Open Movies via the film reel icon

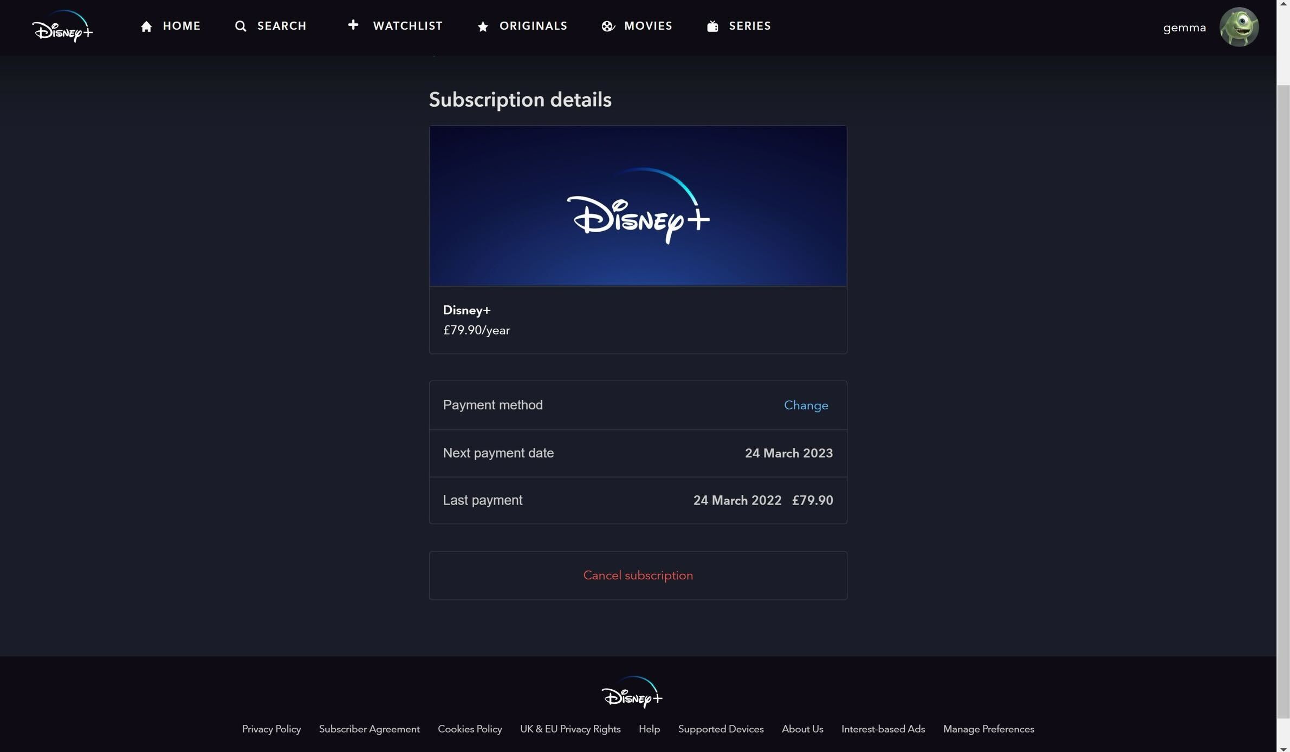(x=607, y=26)
